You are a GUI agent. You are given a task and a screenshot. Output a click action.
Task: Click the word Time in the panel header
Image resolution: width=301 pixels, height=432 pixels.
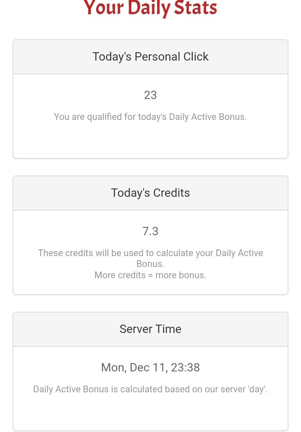point(168,329)
